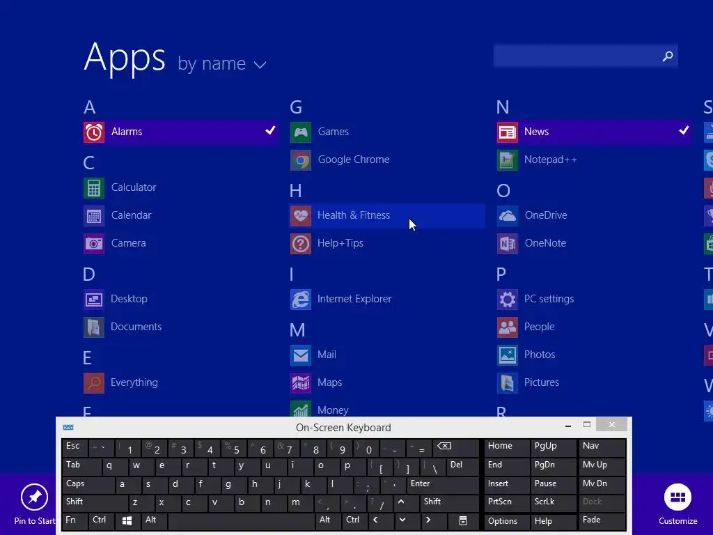The image size is (713, 535).
Task: Click the Windows logo key
Action: [x=127, y=521]
